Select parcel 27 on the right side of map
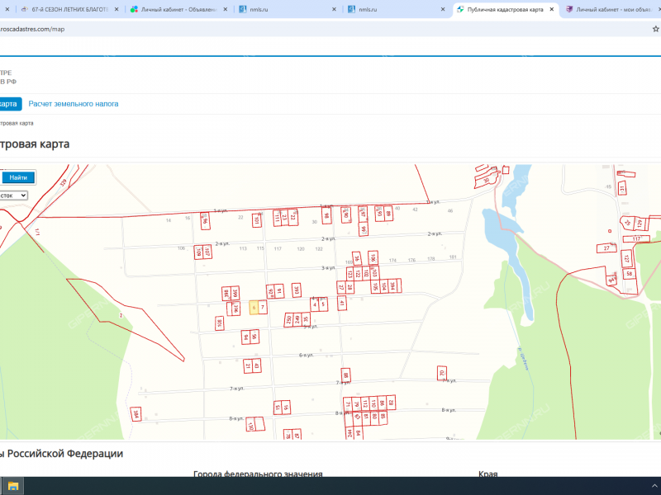This screenshot has width=661, height=495. [607, 247]
